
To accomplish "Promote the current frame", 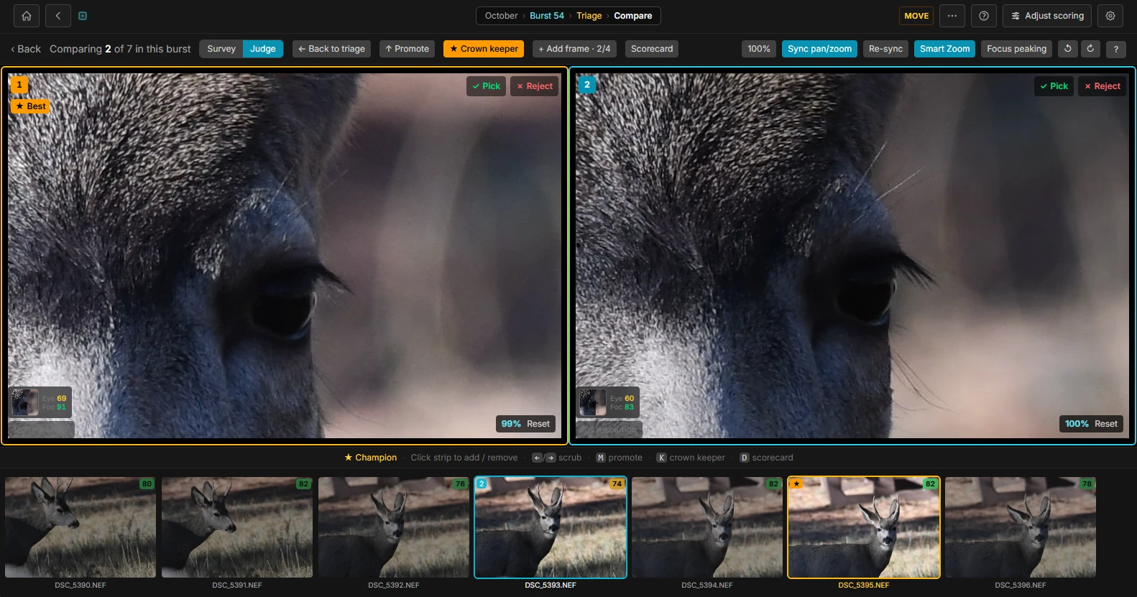I will 407,49.
